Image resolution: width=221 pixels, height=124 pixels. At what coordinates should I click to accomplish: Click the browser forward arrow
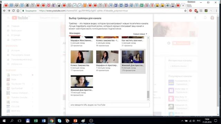[x=9, y=11]
